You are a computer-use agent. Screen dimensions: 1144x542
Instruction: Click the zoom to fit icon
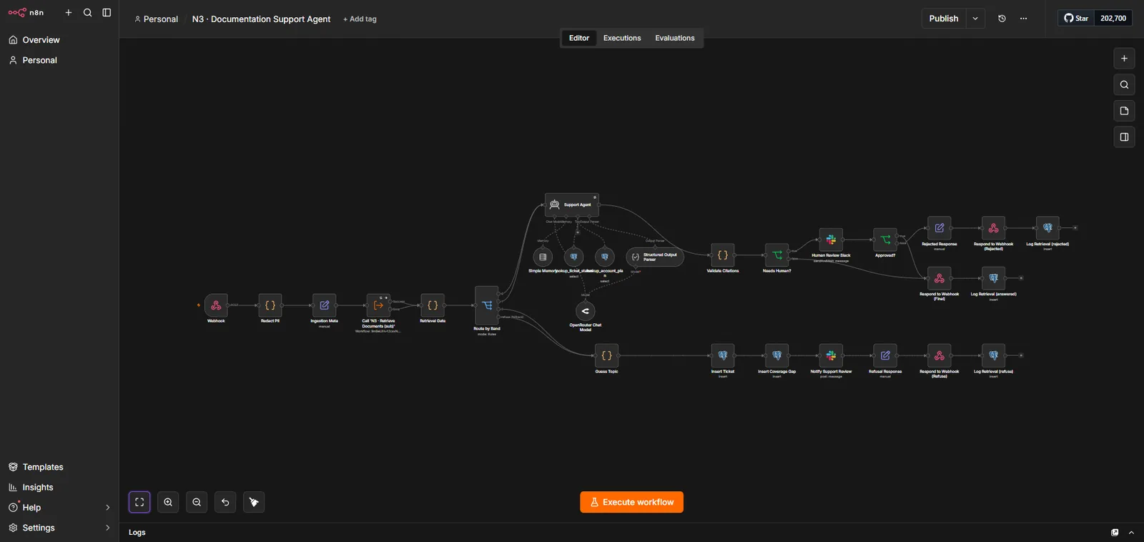[x=139, y=502]
